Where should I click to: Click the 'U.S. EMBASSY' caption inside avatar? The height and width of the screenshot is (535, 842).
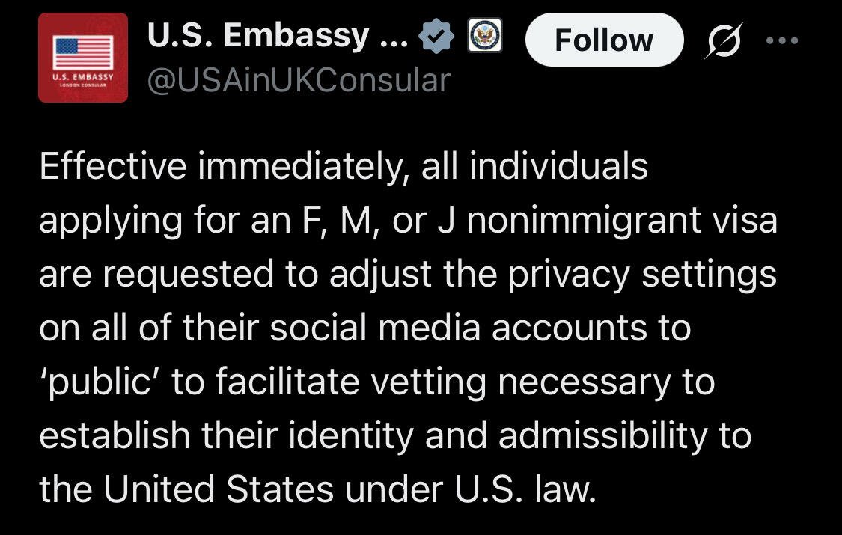coord(83,77)
